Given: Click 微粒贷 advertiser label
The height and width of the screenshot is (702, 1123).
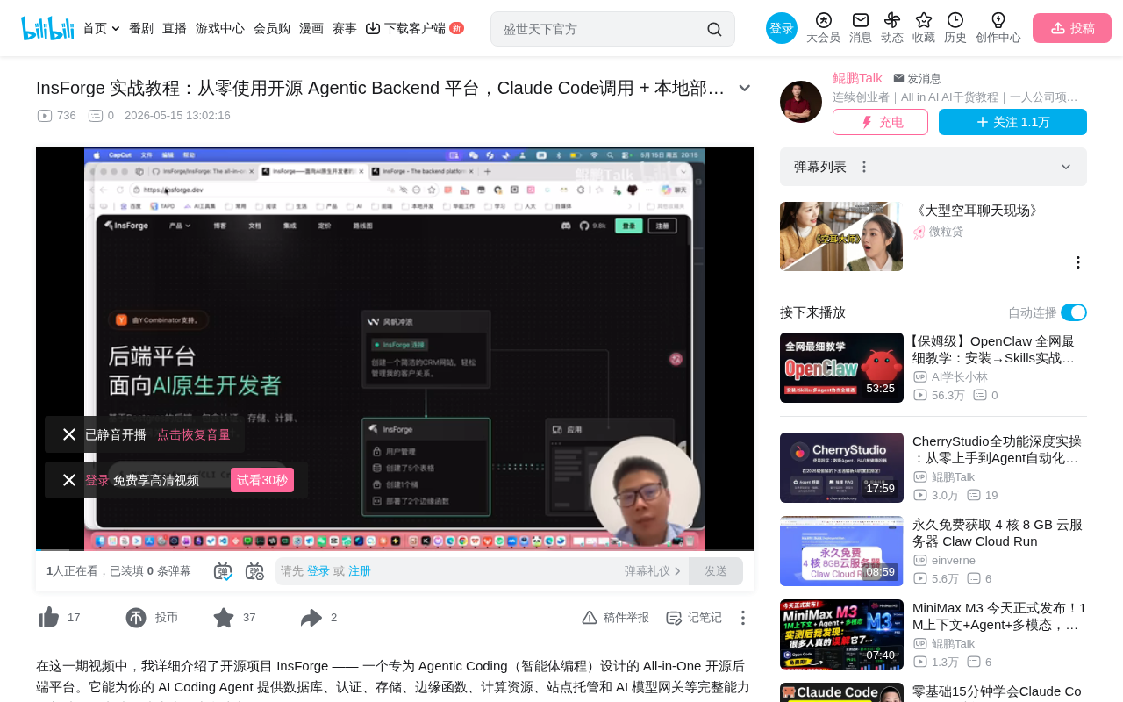Looking at the screenshot, I should click(x=946, y=232).
